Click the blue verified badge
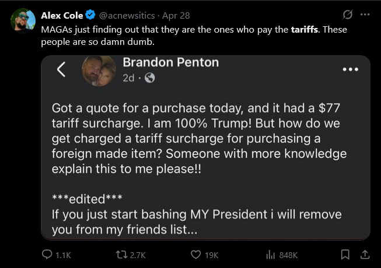 [x=90, y=15]
